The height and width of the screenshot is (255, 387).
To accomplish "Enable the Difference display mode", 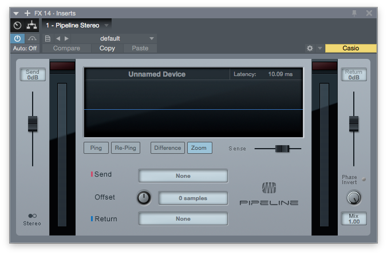I will point(167,148).
